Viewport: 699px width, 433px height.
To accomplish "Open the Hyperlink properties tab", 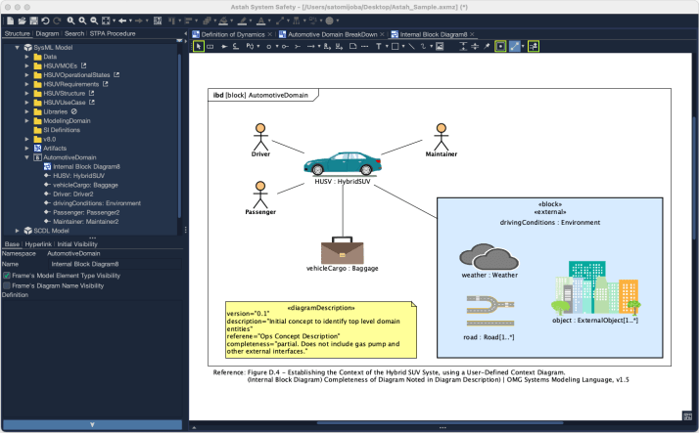I will tap(39, 244).
